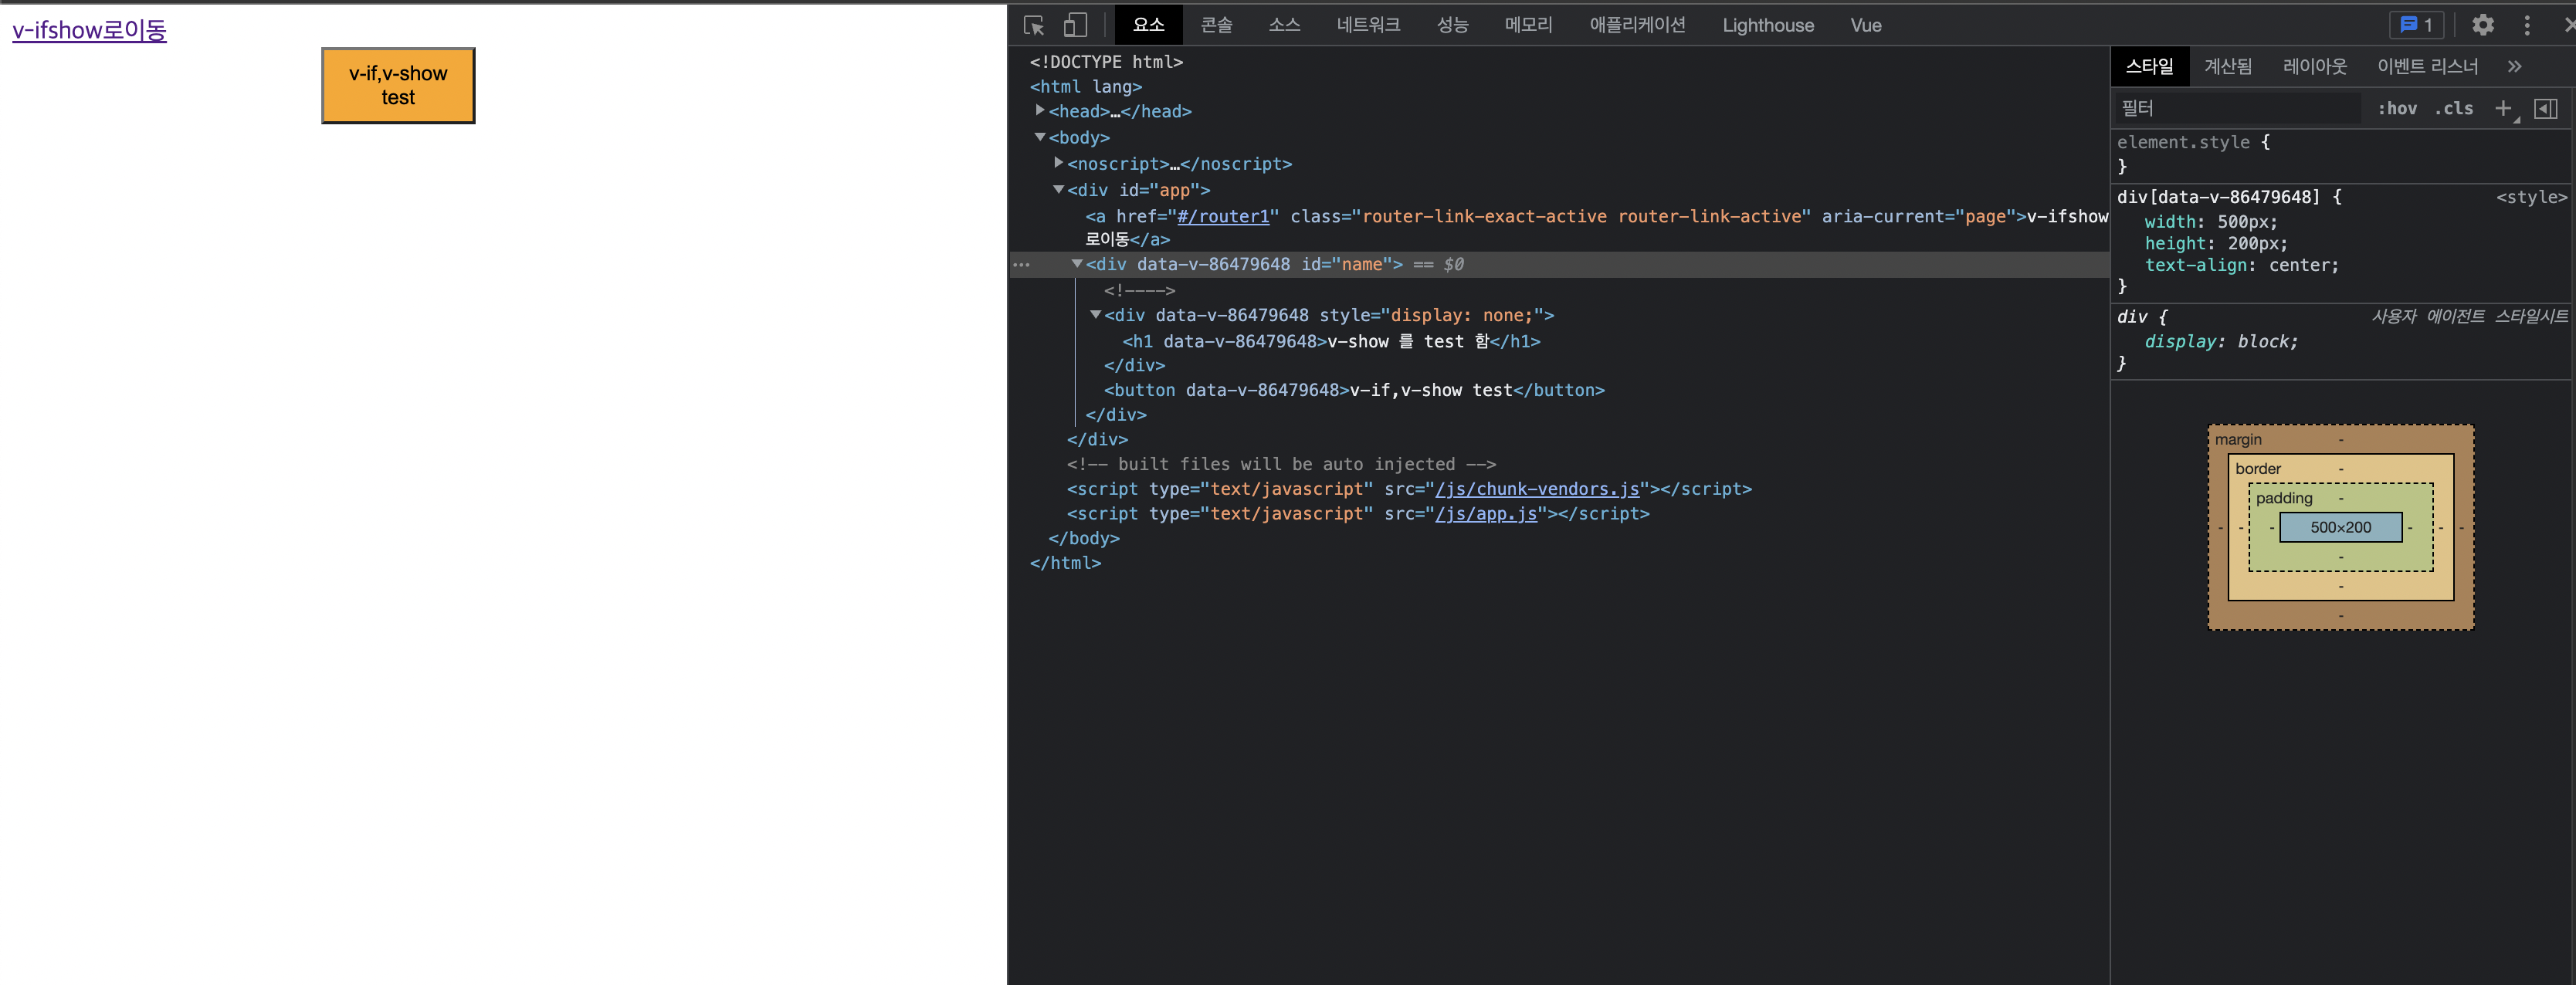This screenshot has width=2576, height=985.
Task: Expand the noscript element node
Action: (1058, 163)
